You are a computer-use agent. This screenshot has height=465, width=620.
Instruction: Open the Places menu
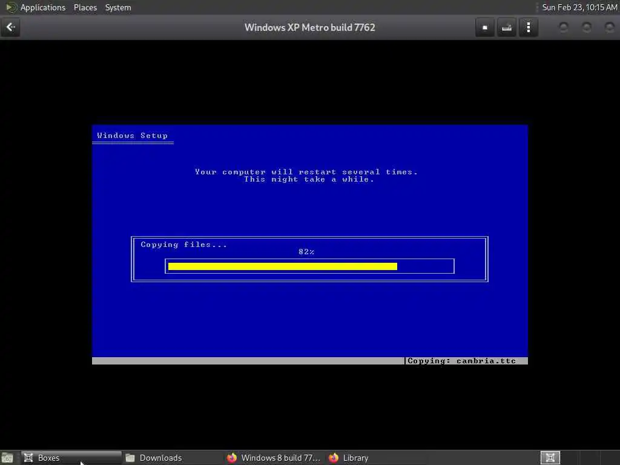coord(85,7)
